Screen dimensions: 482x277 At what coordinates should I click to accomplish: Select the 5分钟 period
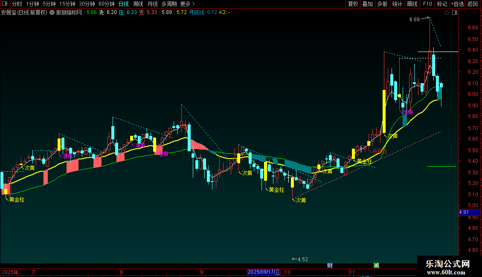[x=49, y=4]
